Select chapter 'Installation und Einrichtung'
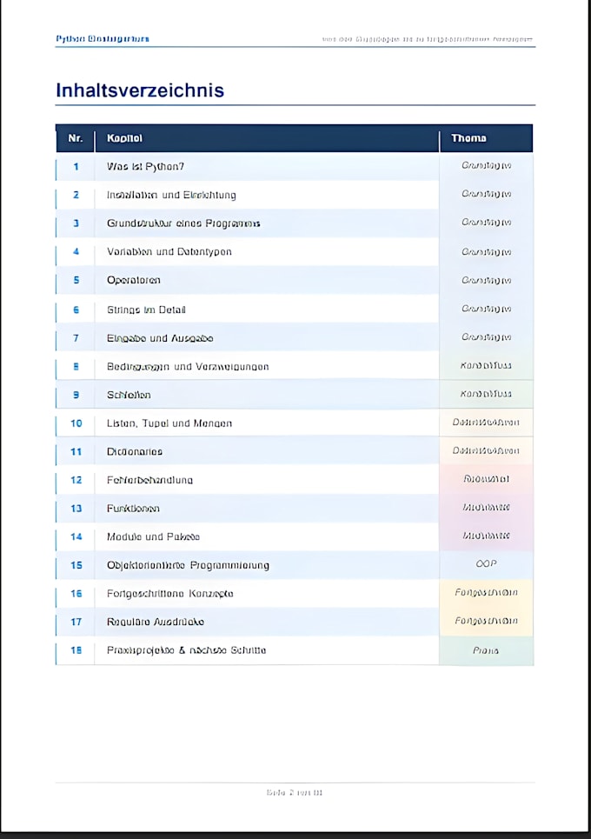Image resolution: width=591 pixels, height=839 pixels. (171, 195)
